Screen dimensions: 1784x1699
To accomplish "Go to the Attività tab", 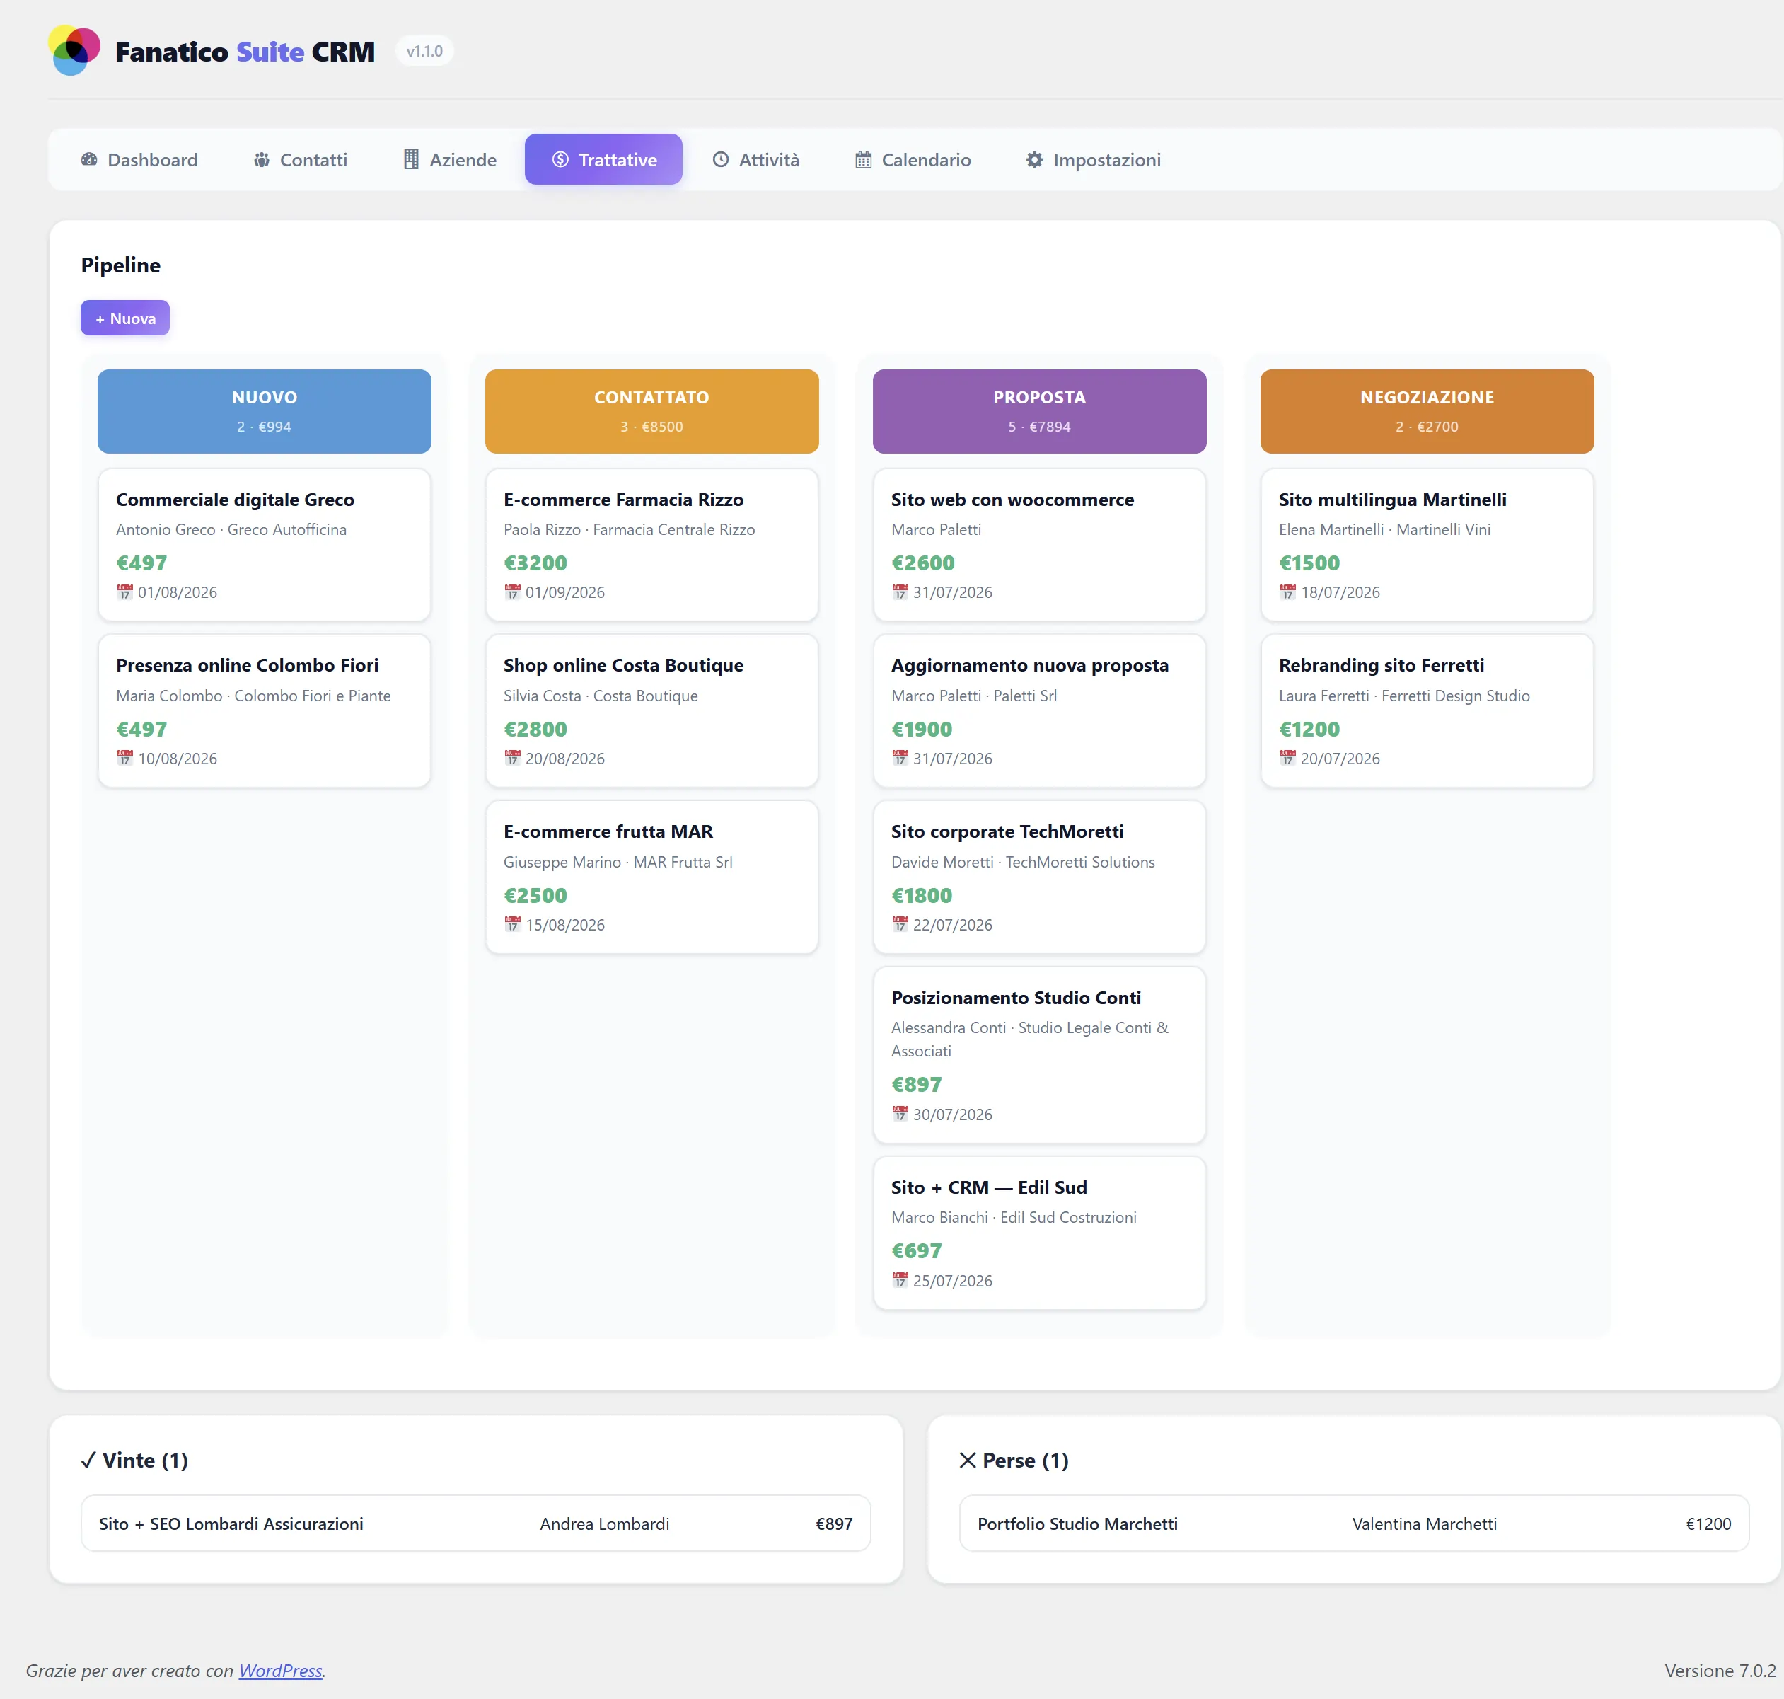I will [755, 159].
